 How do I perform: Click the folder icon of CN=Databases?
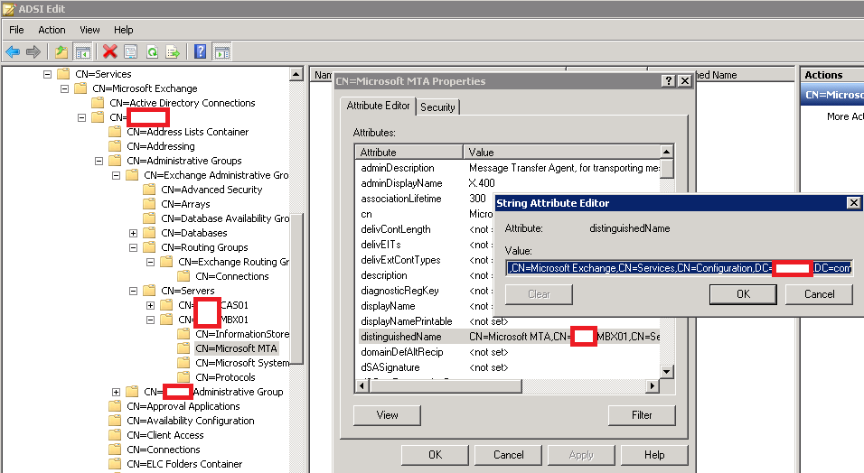pos(149,233)
